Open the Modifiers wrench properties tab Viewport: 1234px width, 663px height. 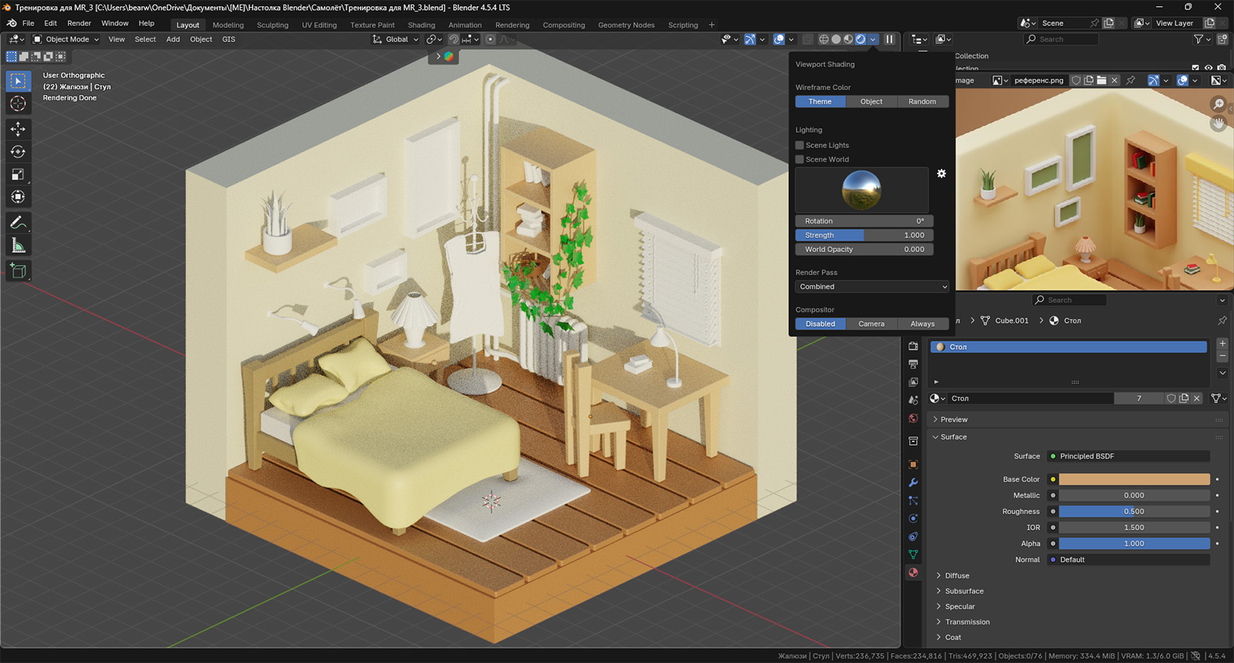click(x=913, y=483)
